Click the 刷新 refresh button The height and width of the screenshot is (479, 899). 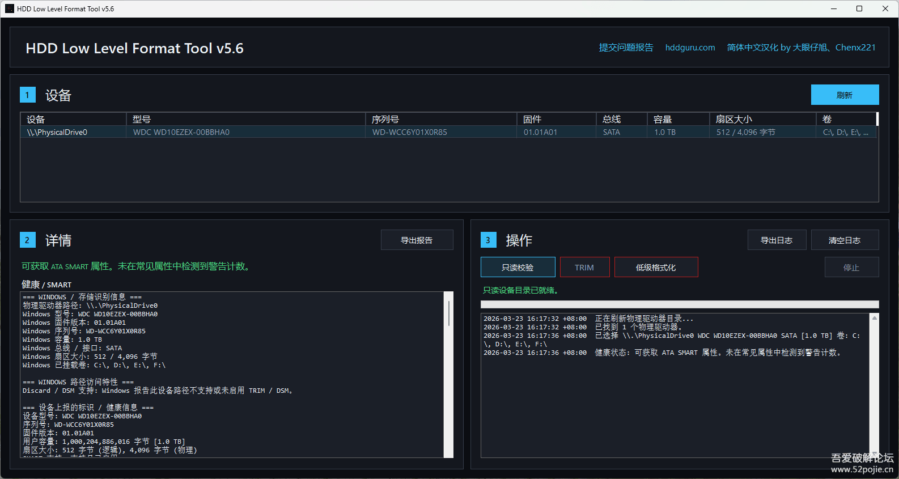click(x=845, y=95)
